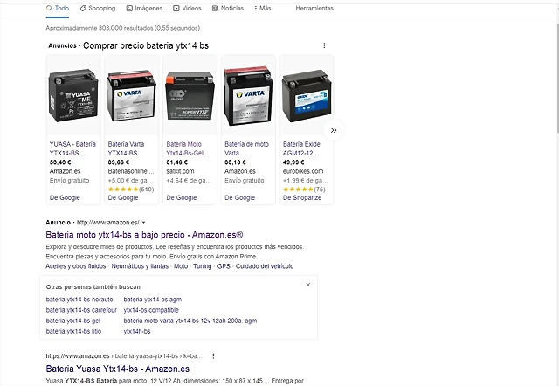Search bateria ytx14-bs gel suggestion

[x=73, y=321]
